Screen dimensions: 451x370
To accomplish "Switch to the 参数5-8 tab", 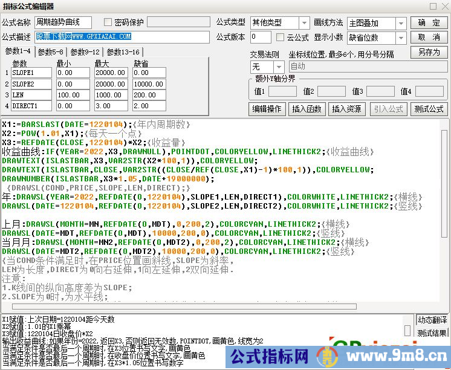I will pyautogui.click(x=51, y=52).
